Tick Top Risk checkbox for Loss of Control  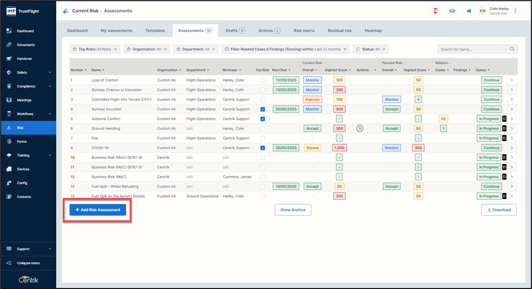click(262, 80)
